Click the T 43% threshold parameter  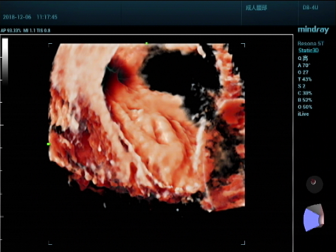pos(305,79)
